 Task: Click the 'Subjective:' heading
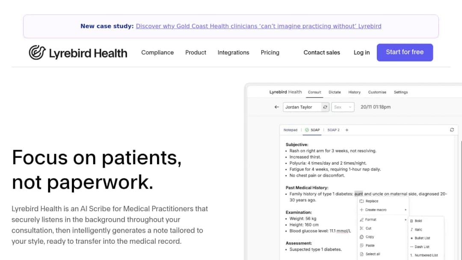(x=297, y=145)
